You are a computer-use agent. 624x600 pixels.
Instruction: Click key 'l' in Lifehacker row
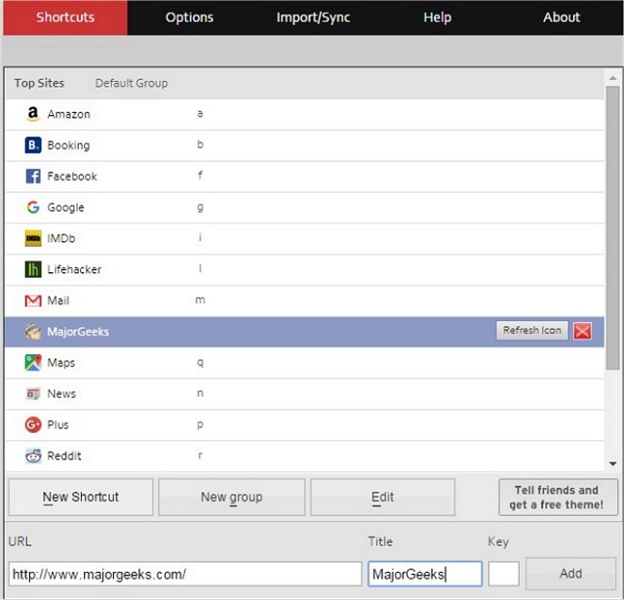tap(200, 268)
